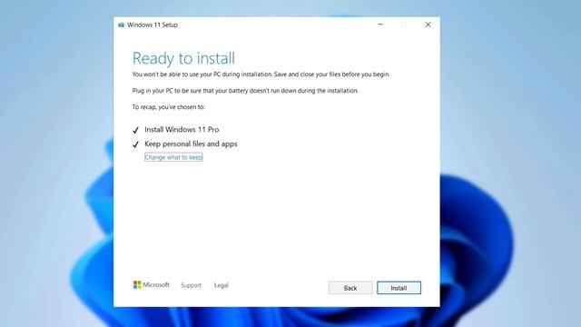
Task: Select the text "Keep personal files and apps"
Action: (x=191, y=144)
